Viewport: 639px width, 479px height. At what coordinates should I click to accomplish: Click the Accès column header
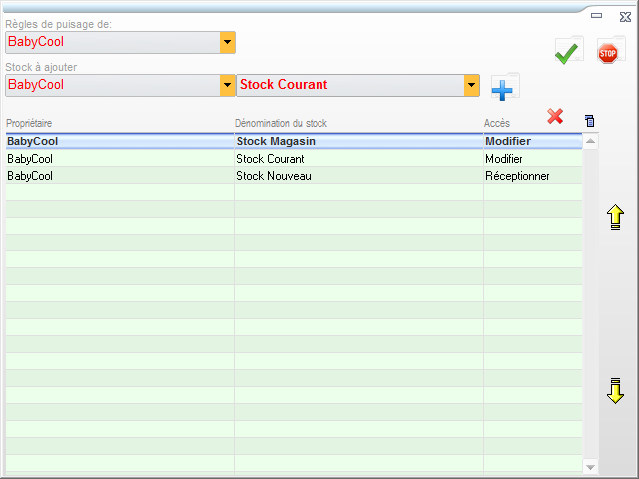(x=496, y=124)
